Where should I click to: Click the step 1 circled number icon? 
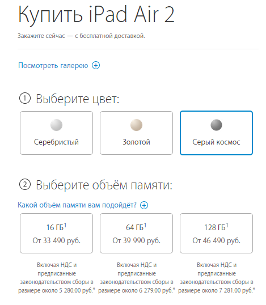click(25, 99)
